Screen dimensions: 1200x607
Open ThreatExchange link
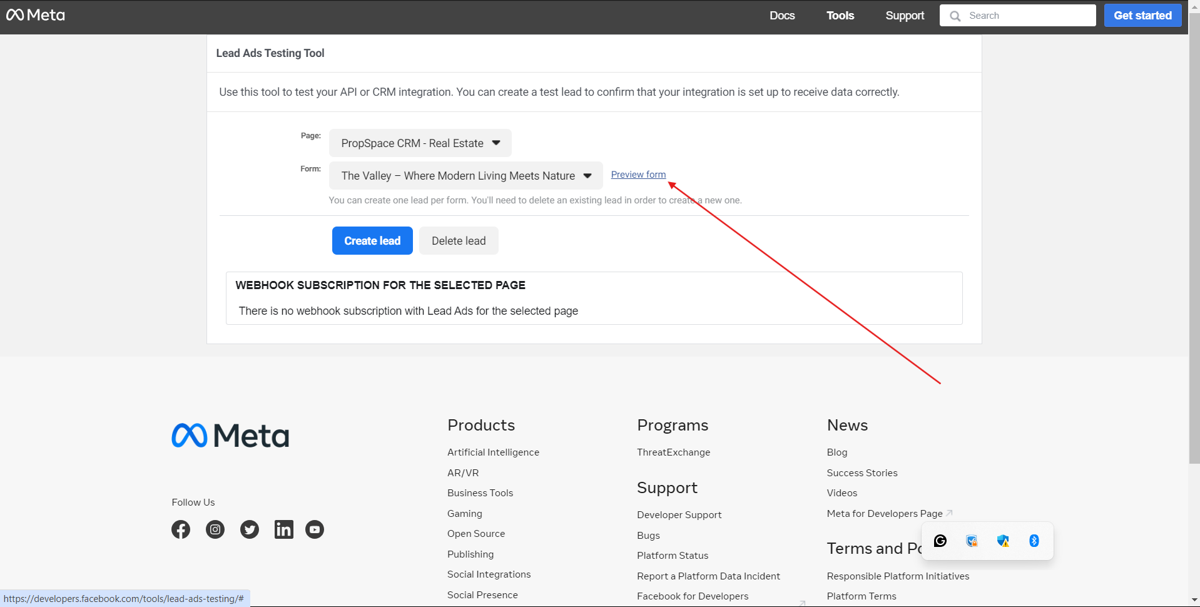(x=674, y=452)
